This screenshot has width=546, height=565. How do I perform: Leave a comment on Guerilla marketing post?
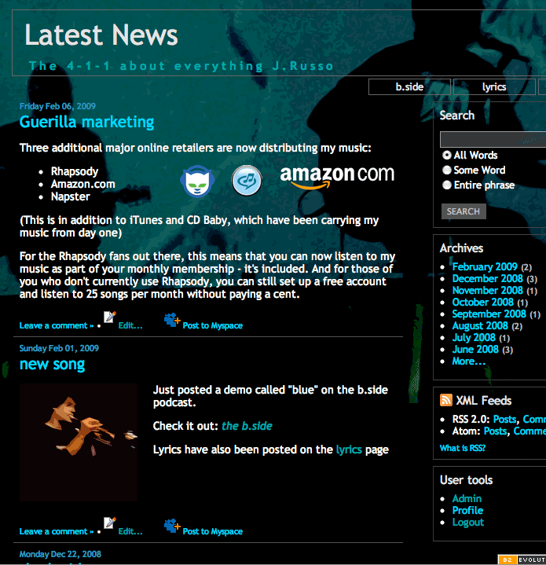[57, 326]
